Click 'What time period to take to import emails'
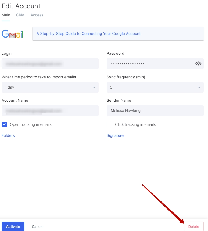The image size is (208, 231). coord(39,77)
